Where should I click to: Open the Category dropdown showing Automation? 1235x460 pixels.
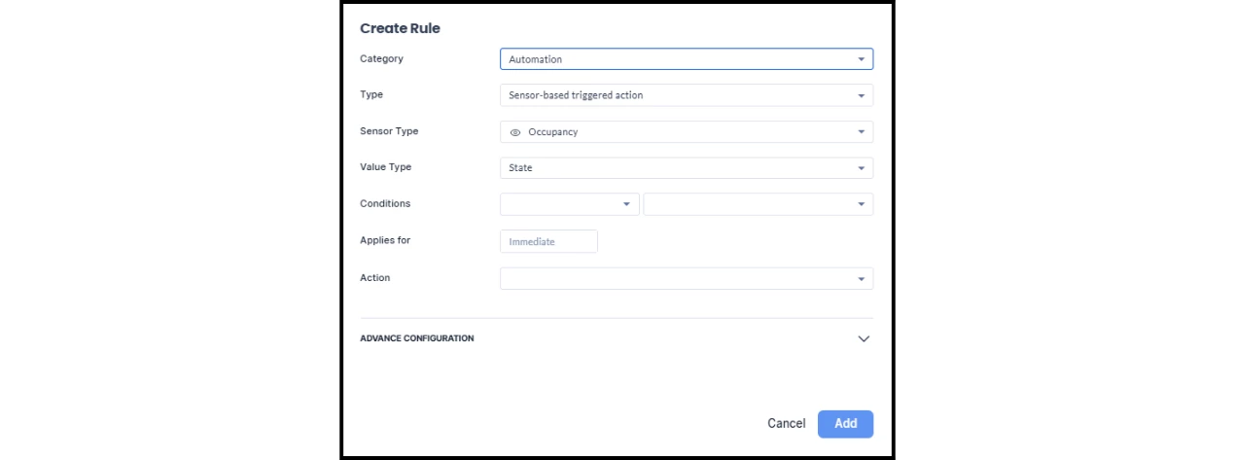click(681, 59)
